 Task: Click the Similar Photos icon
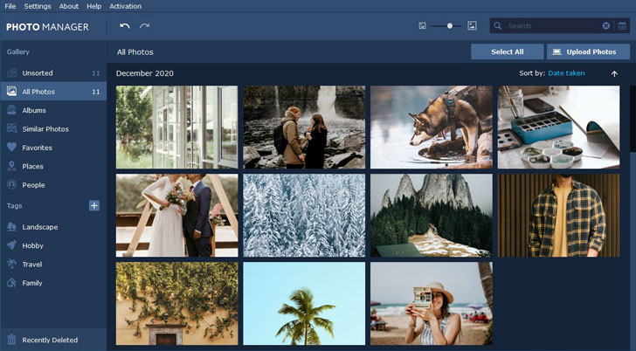pyautogui.click(x=11, y=128)
